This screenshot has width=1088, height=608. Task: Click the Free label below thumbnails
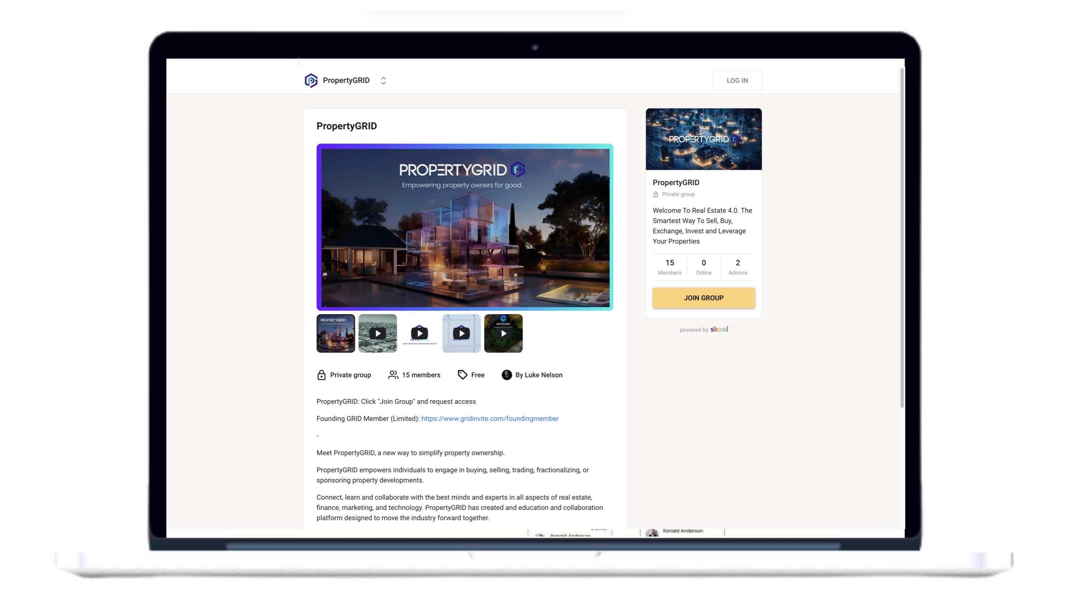point(478,375)
